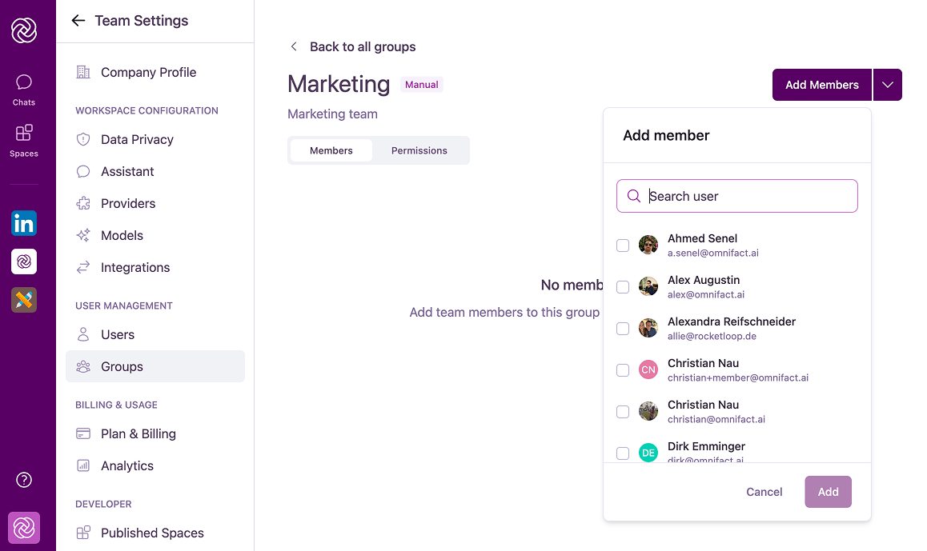Click the Published Spaces icon
This screenshot has width=927, height=551.
(83, 533)
